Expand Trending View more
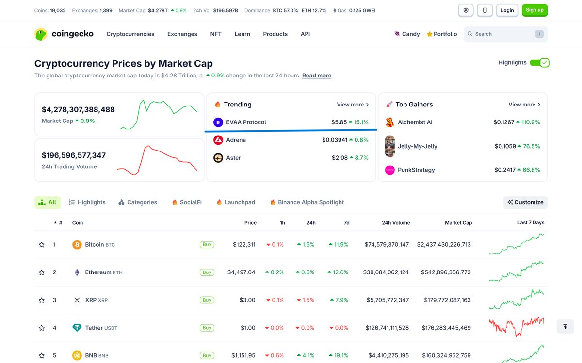The height and width of the screenshot is (363, 582). (x=353, y=105)
